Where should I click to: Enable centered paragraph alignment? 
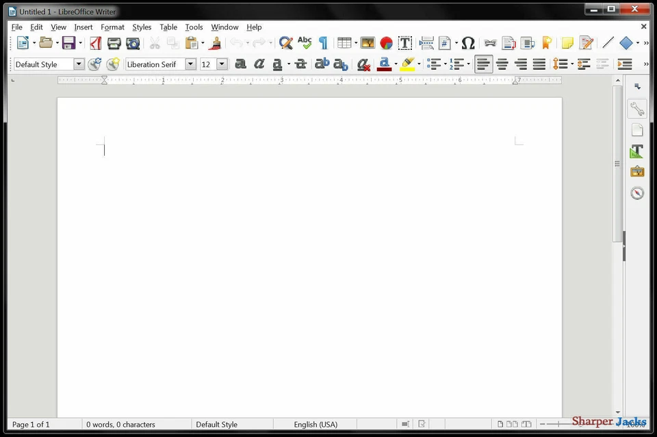pos(502,64)
